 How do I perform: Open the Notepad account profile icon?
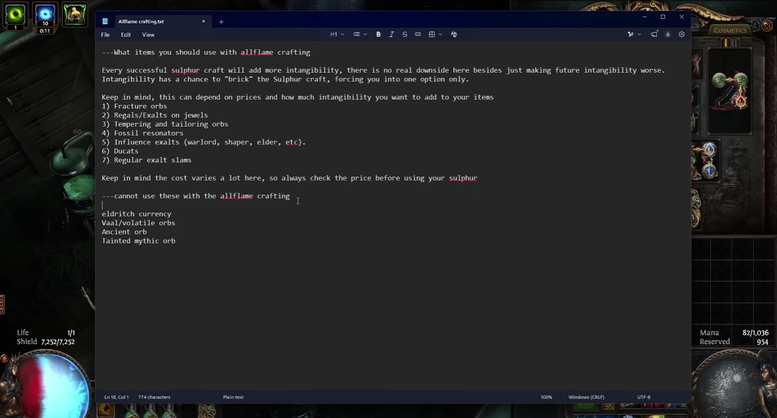pos(667,35)
